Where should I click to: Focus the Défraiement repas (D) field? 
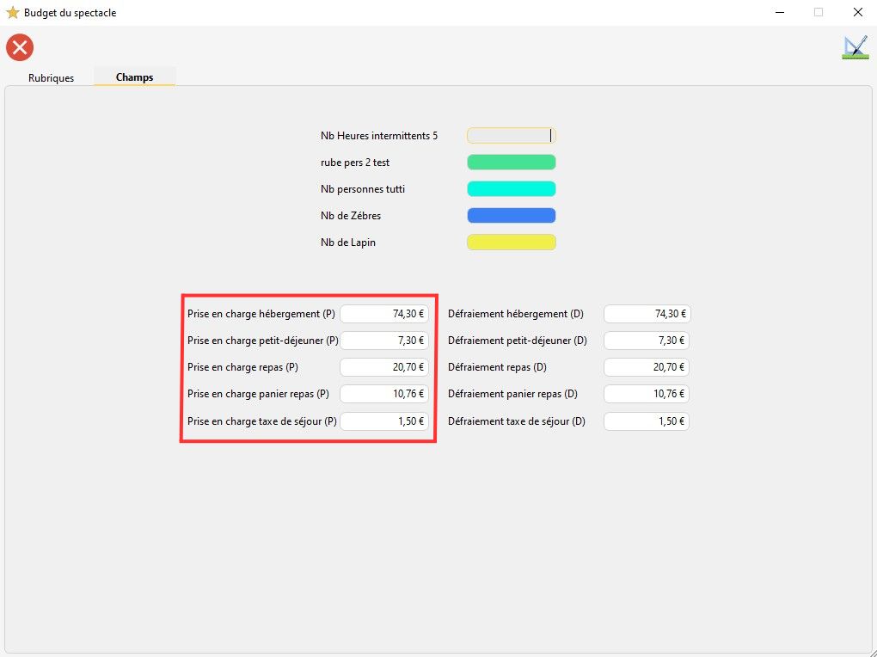coord(647,367)
